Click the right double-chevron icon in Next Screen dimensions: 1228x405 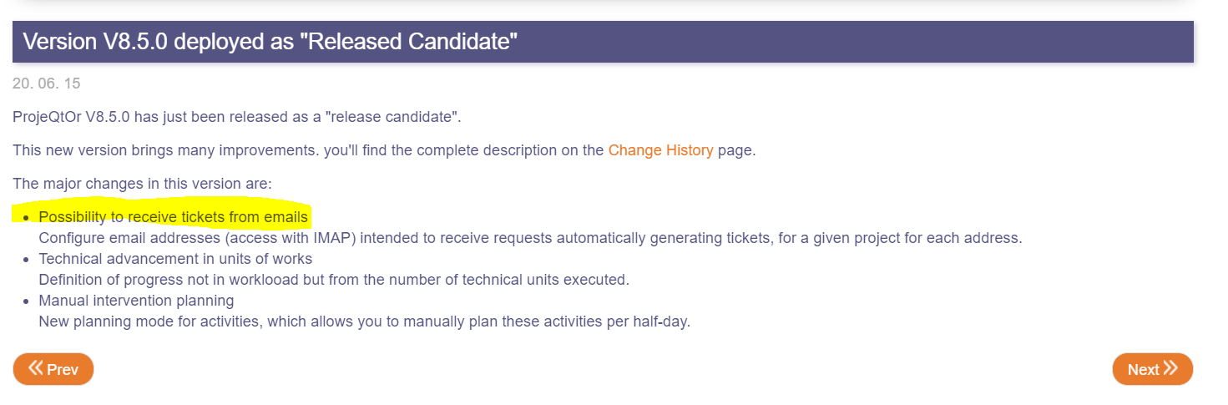tap(1170, 368)
